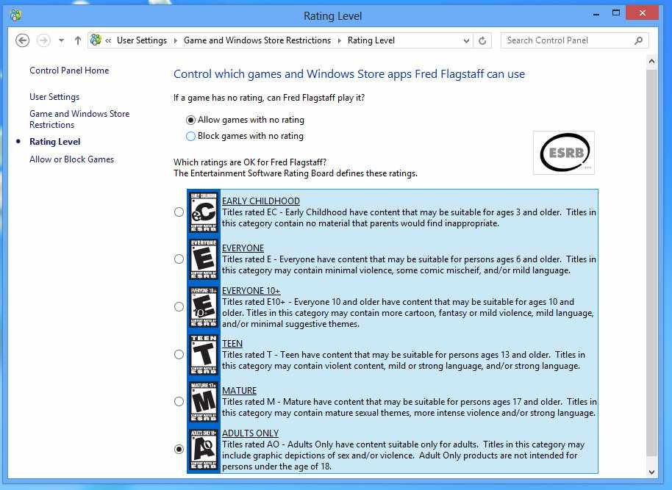The image size is (672, 490).
Task: Choose the Early Childhood rating radio button
Action: pyautogui.click(x=179, y=212)
